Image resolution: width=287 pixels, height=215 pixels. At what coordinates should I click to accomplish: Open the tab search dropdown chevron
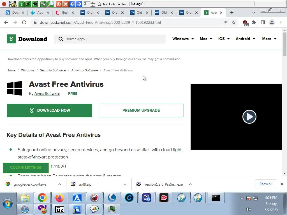[x=253, y=13]
